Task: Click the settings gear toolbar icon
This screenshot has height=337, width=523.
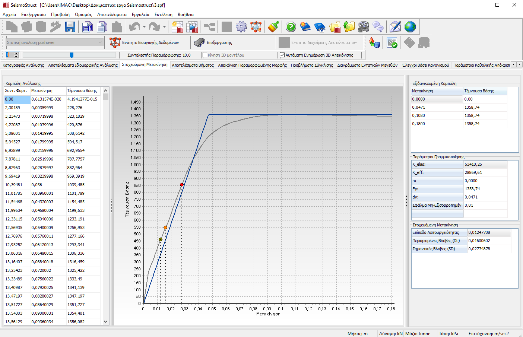Action: click(x=241, y=27)
